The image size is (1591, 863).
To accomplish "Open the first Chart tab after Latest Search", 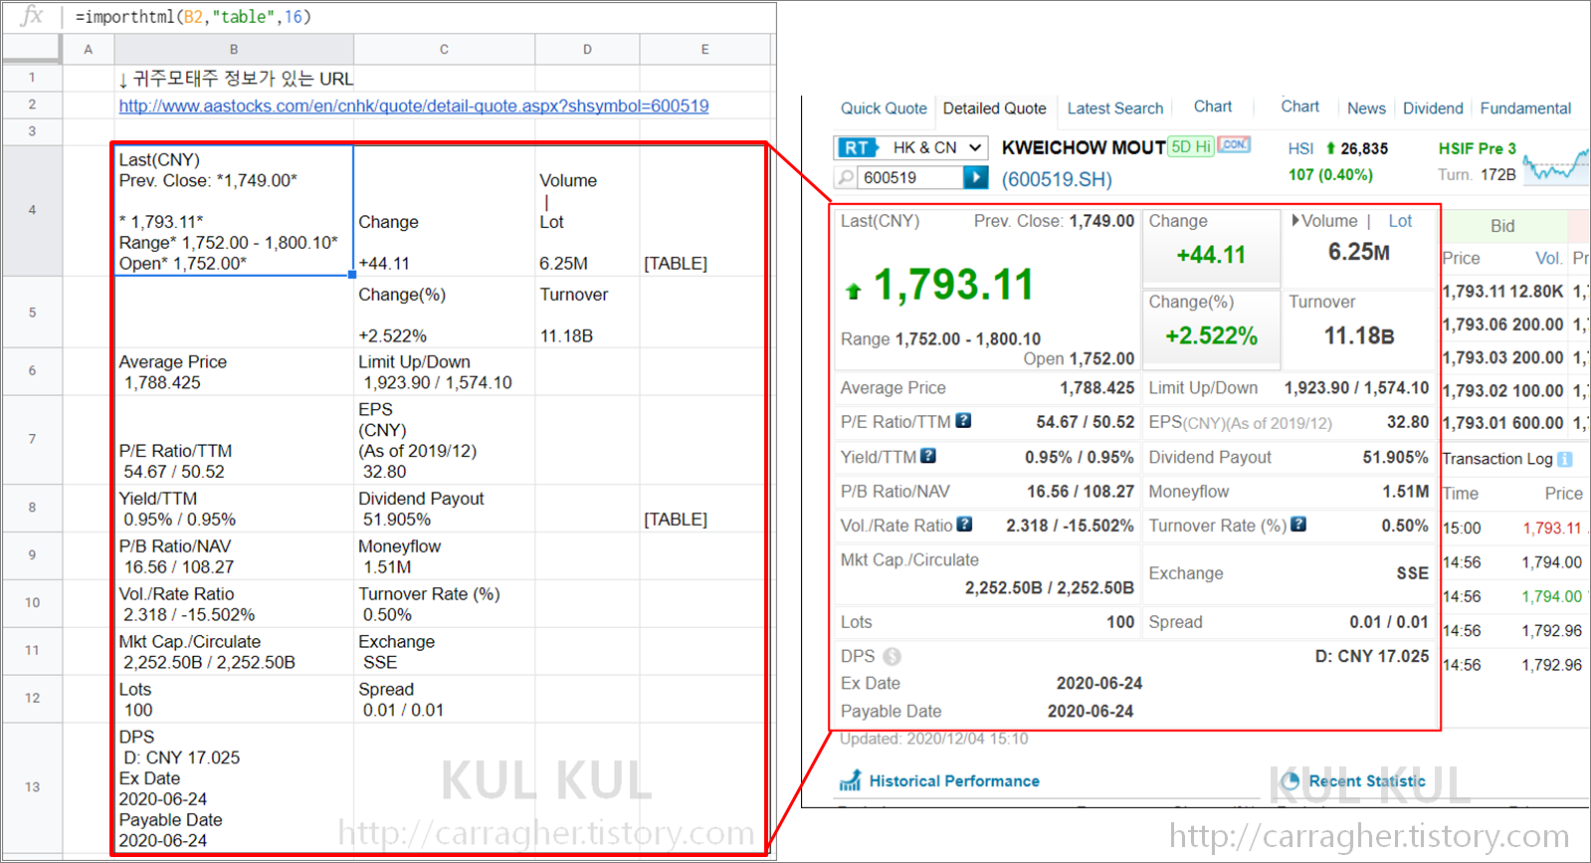I will [x=1213, y=107].
